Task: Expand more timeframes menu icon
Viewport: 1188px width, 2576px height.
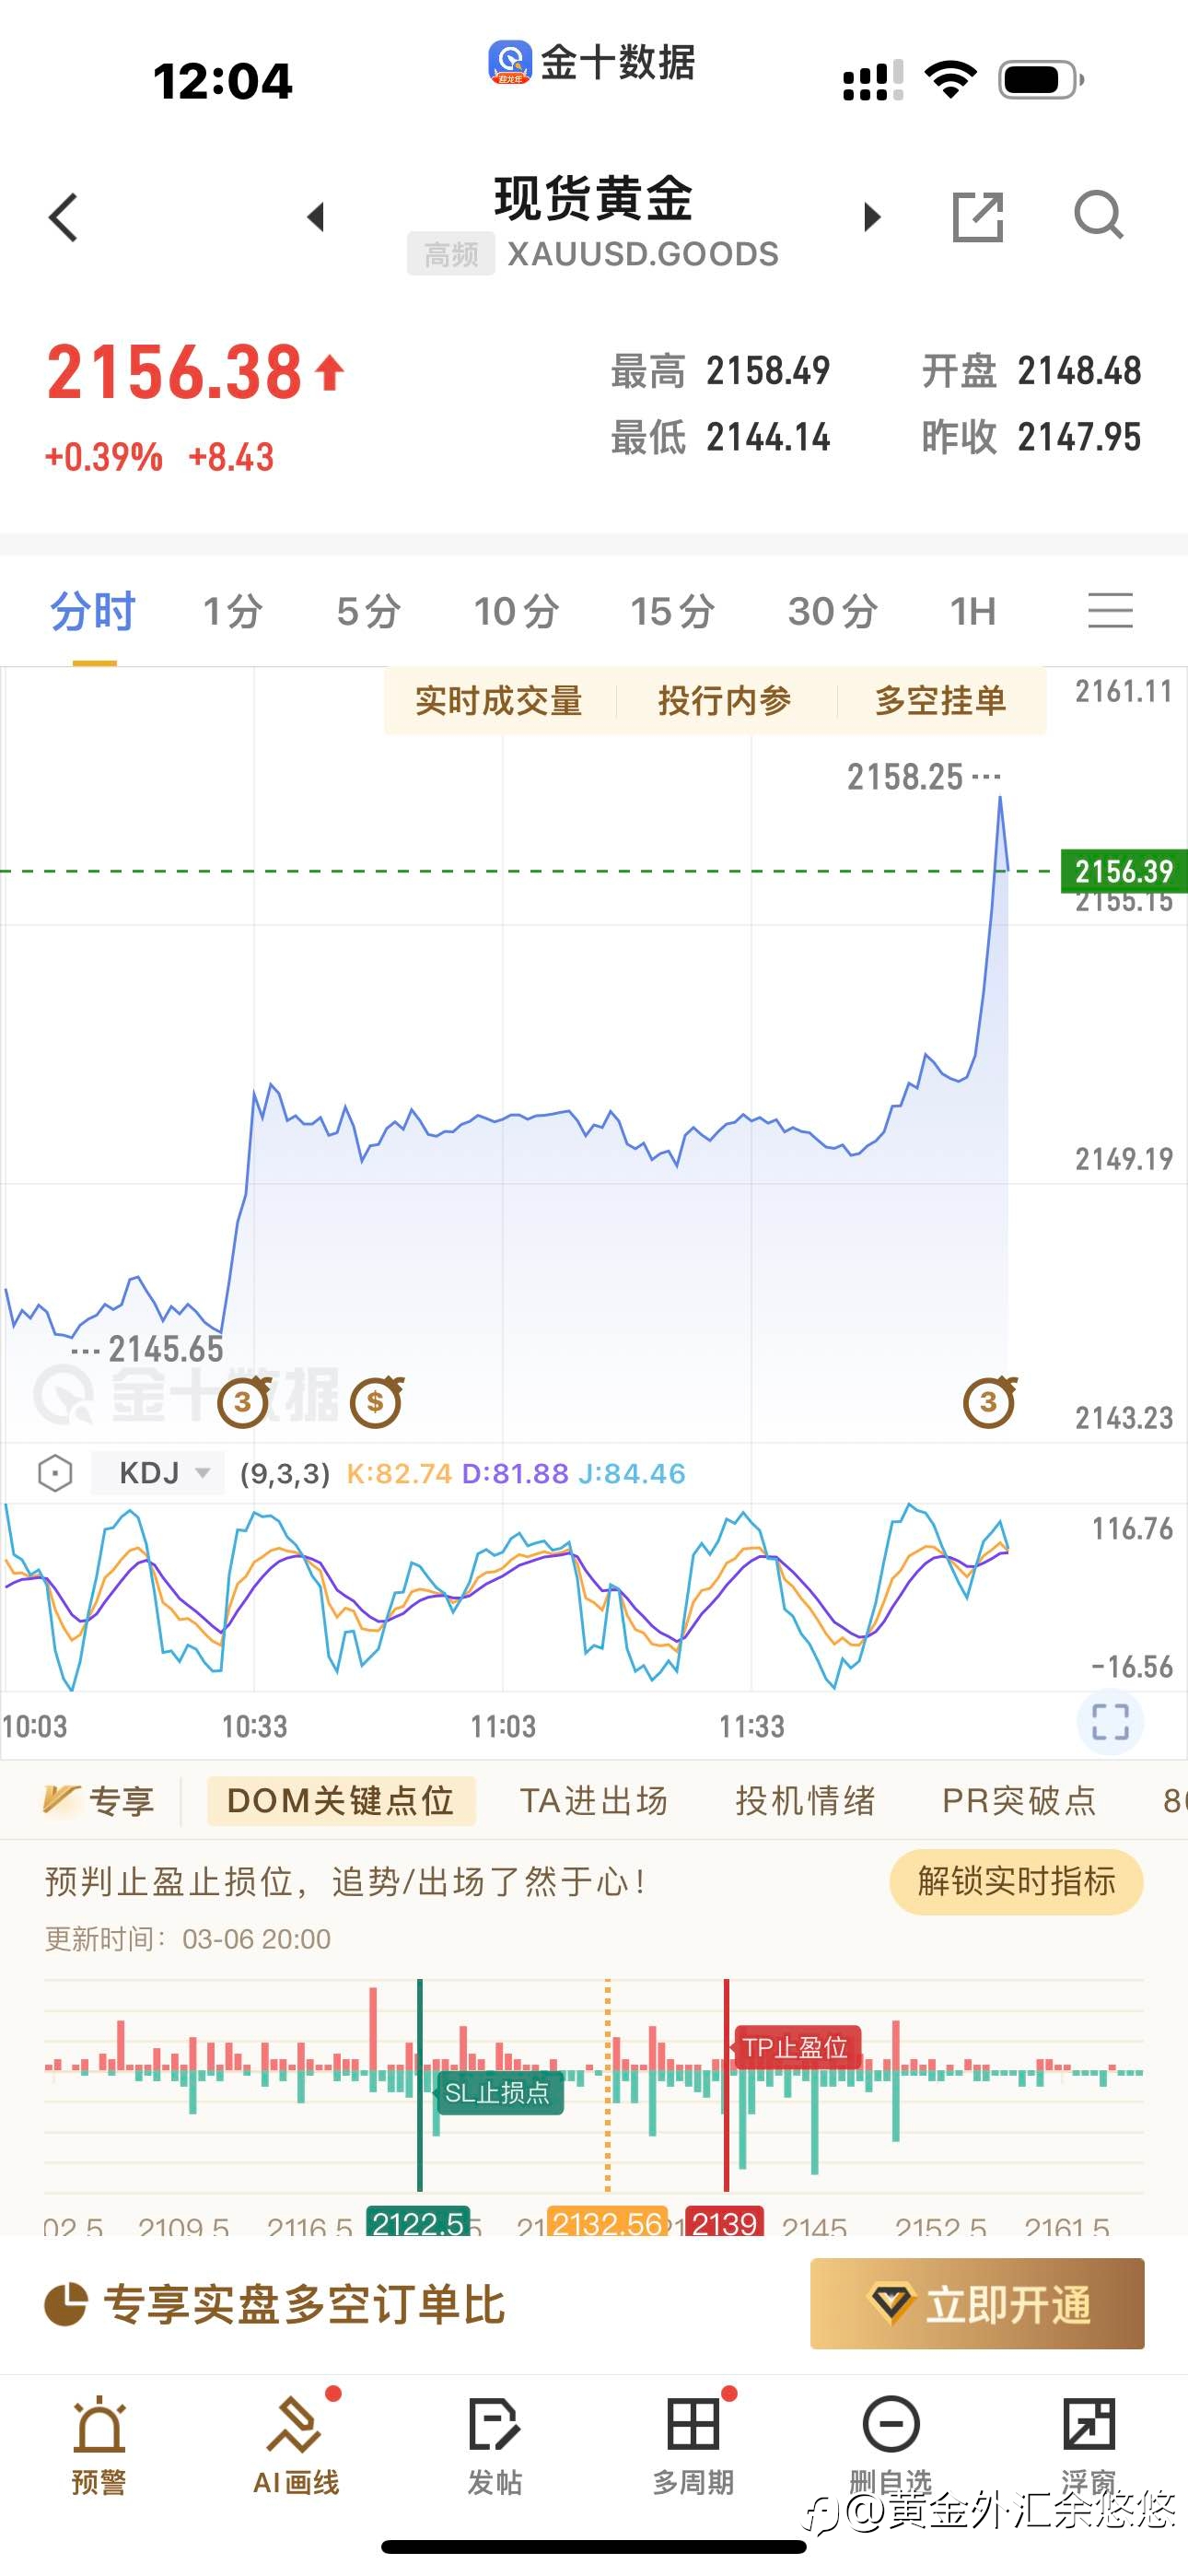Action: (x=1110, y=610)
